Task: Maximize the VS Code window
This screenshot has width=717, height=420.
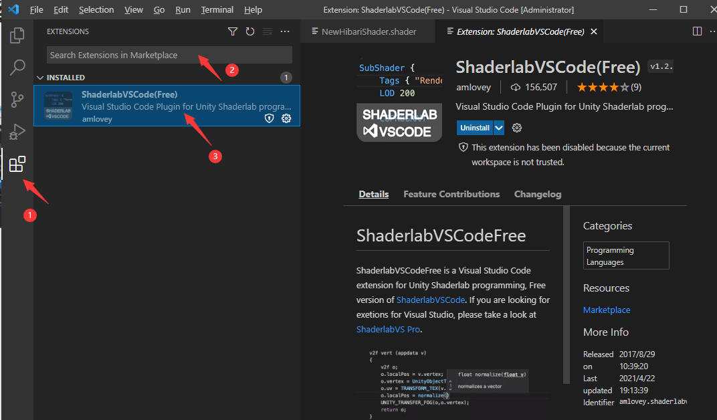Action: pos(683,9)
